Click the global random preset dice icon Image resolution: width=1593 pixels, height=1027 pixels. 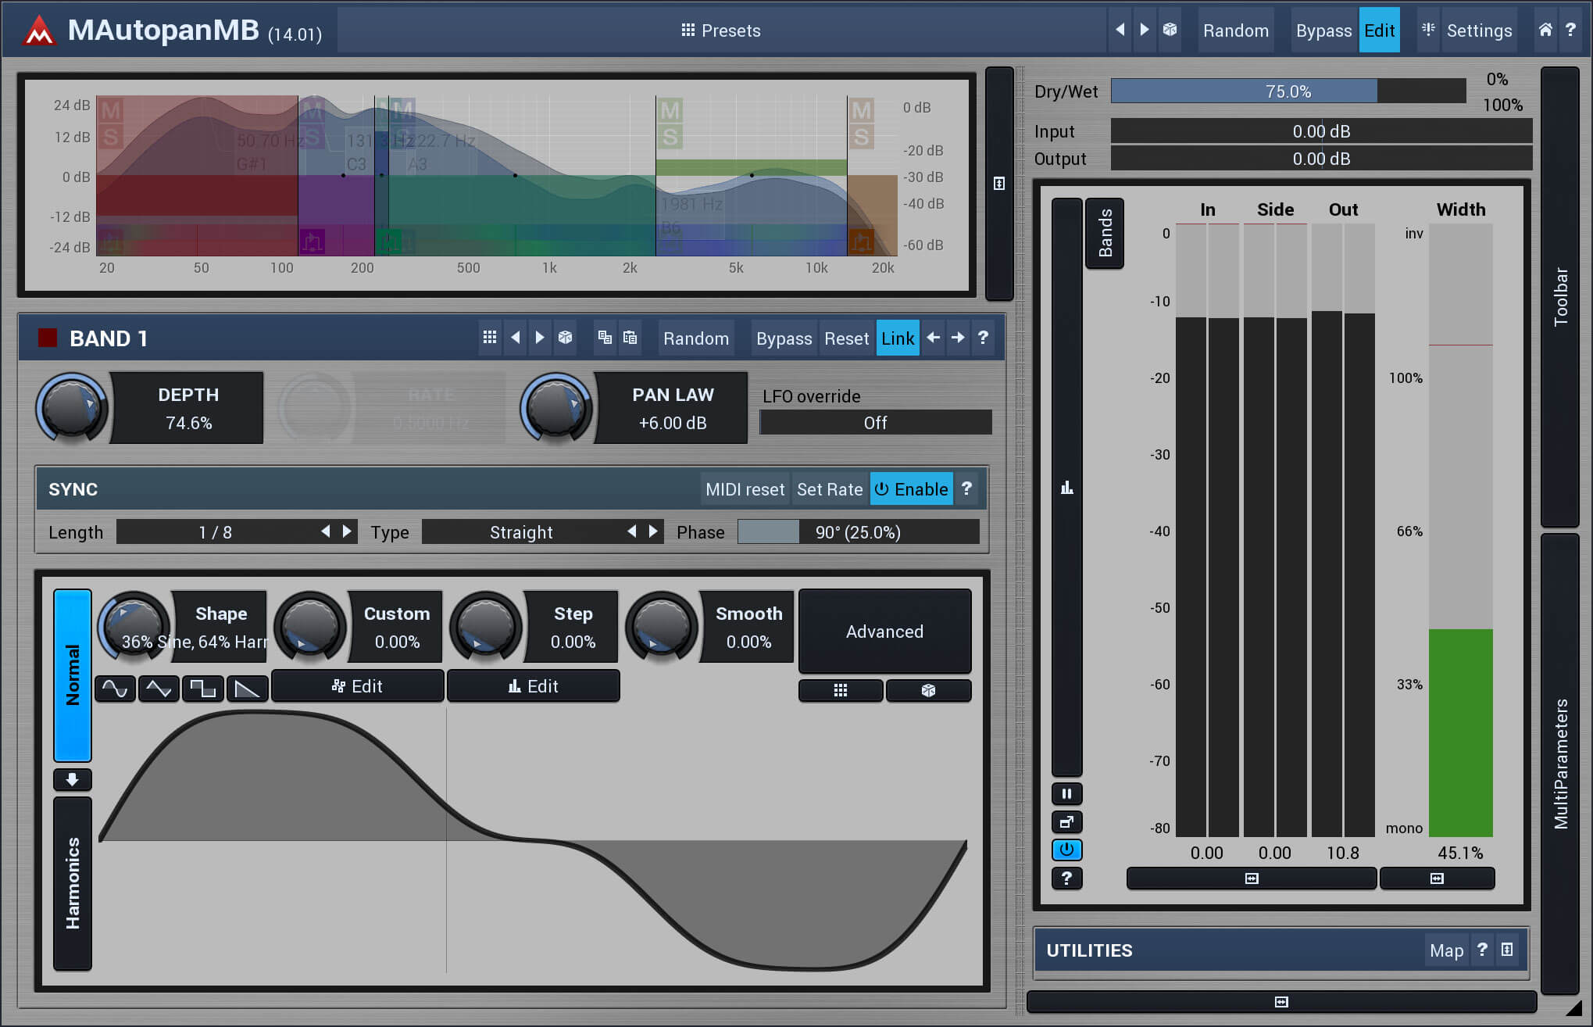(1170, 30)
